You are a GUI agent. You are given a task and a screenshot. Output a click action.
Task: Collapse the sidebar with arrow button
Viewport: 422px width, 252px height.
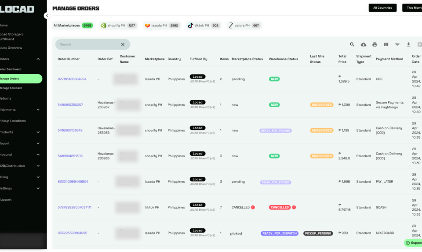point(47,15)
